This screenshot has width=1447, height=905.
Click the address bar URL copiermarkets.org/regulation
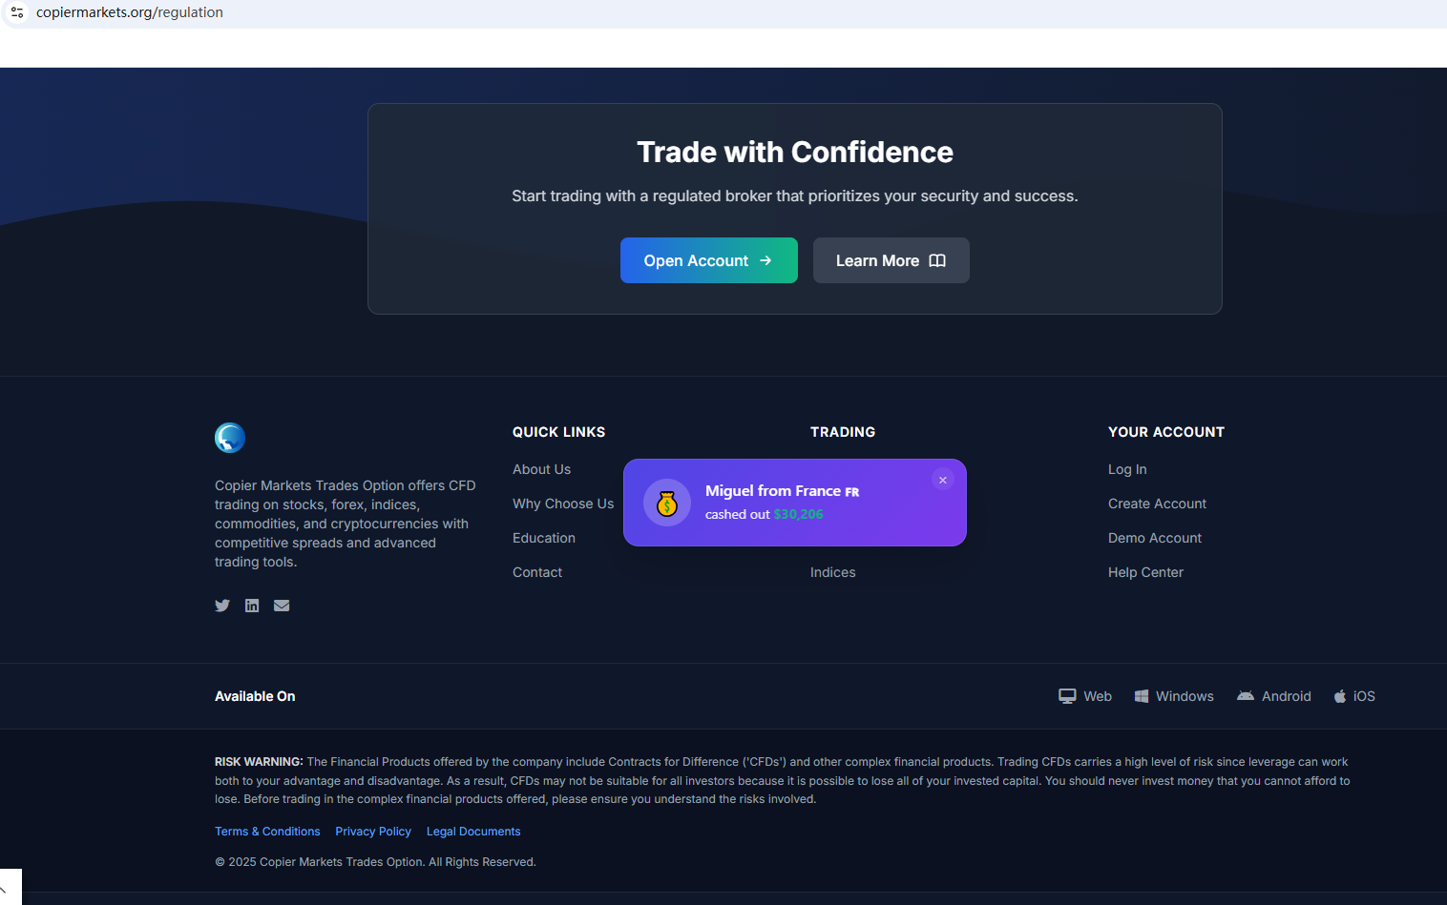click(130, 12)
